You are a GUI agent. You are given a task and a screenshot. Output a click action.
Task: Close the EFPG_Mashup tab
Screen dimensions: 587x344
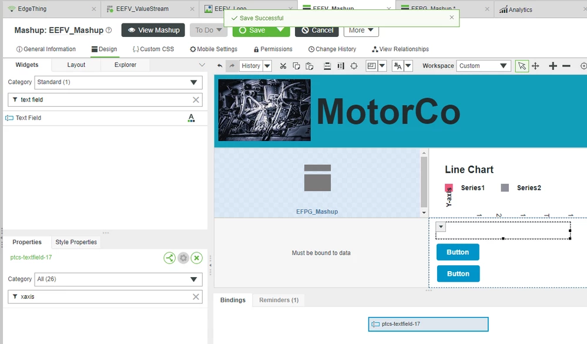487,9
